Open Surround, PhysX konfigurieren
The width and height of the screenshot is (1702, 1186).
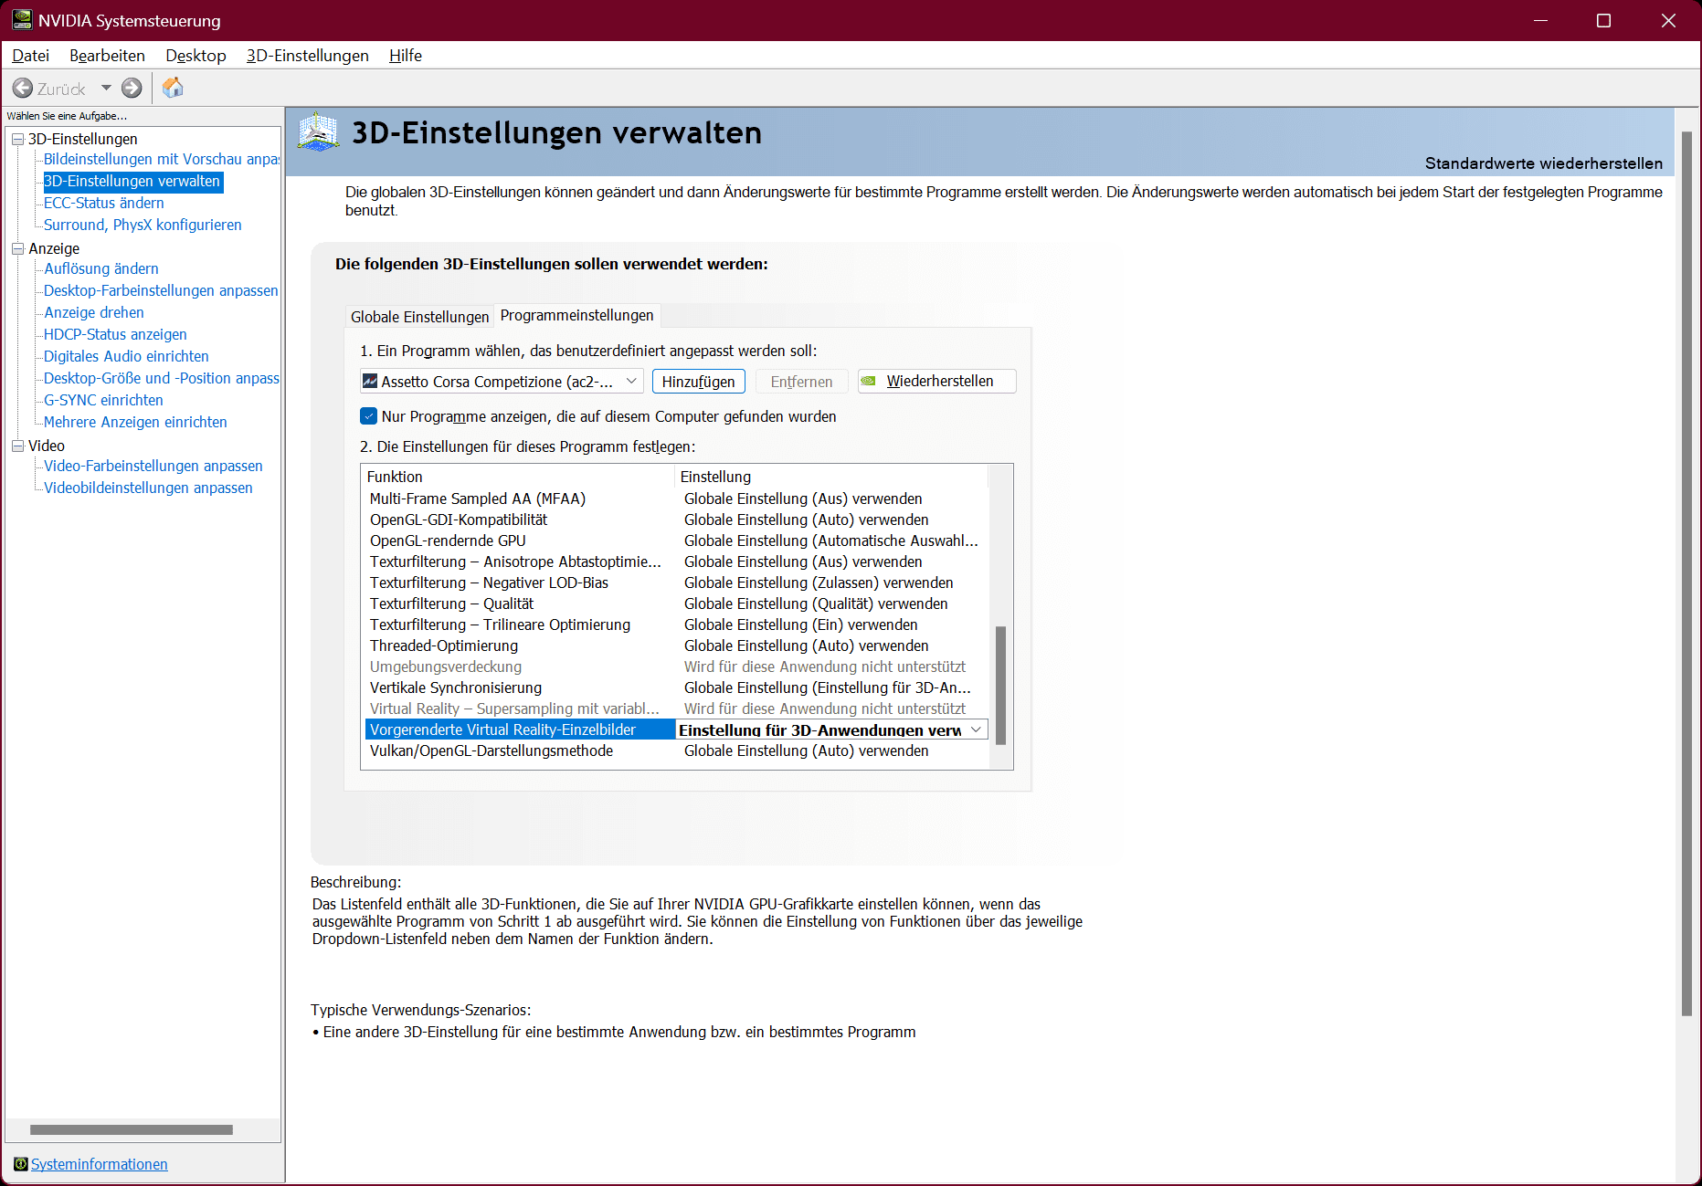point(143,225)
